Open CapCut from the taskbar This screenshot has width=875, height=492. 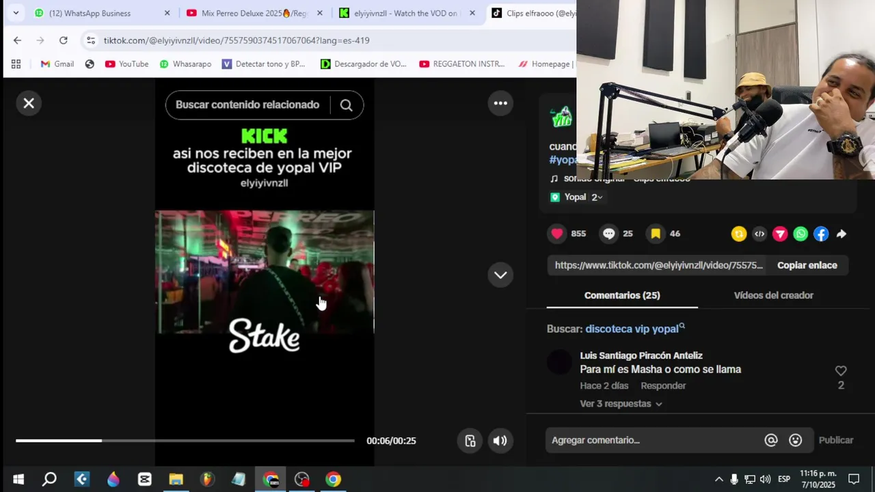(x=144, y=479)
